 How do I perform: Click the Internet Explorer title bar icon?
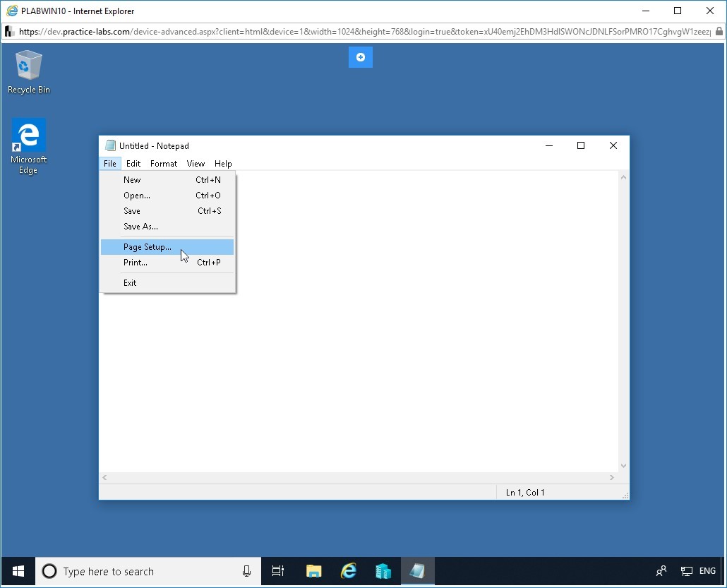12,11
